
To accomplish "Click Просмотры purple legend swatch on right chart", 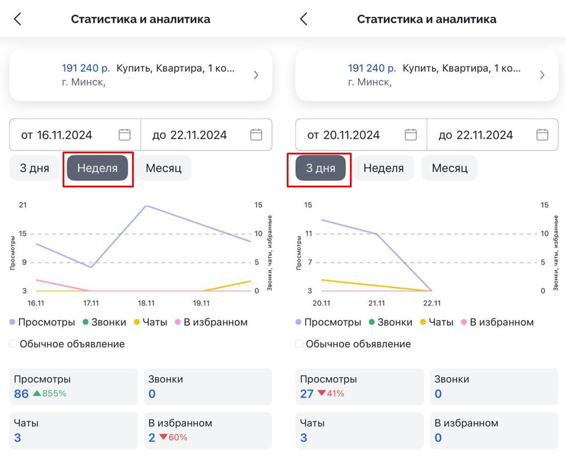I will pos(298,322).
